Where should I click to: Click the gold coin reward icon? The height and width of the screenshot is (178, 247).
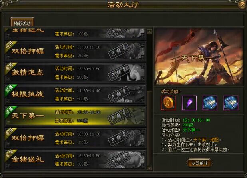[168, 103]
